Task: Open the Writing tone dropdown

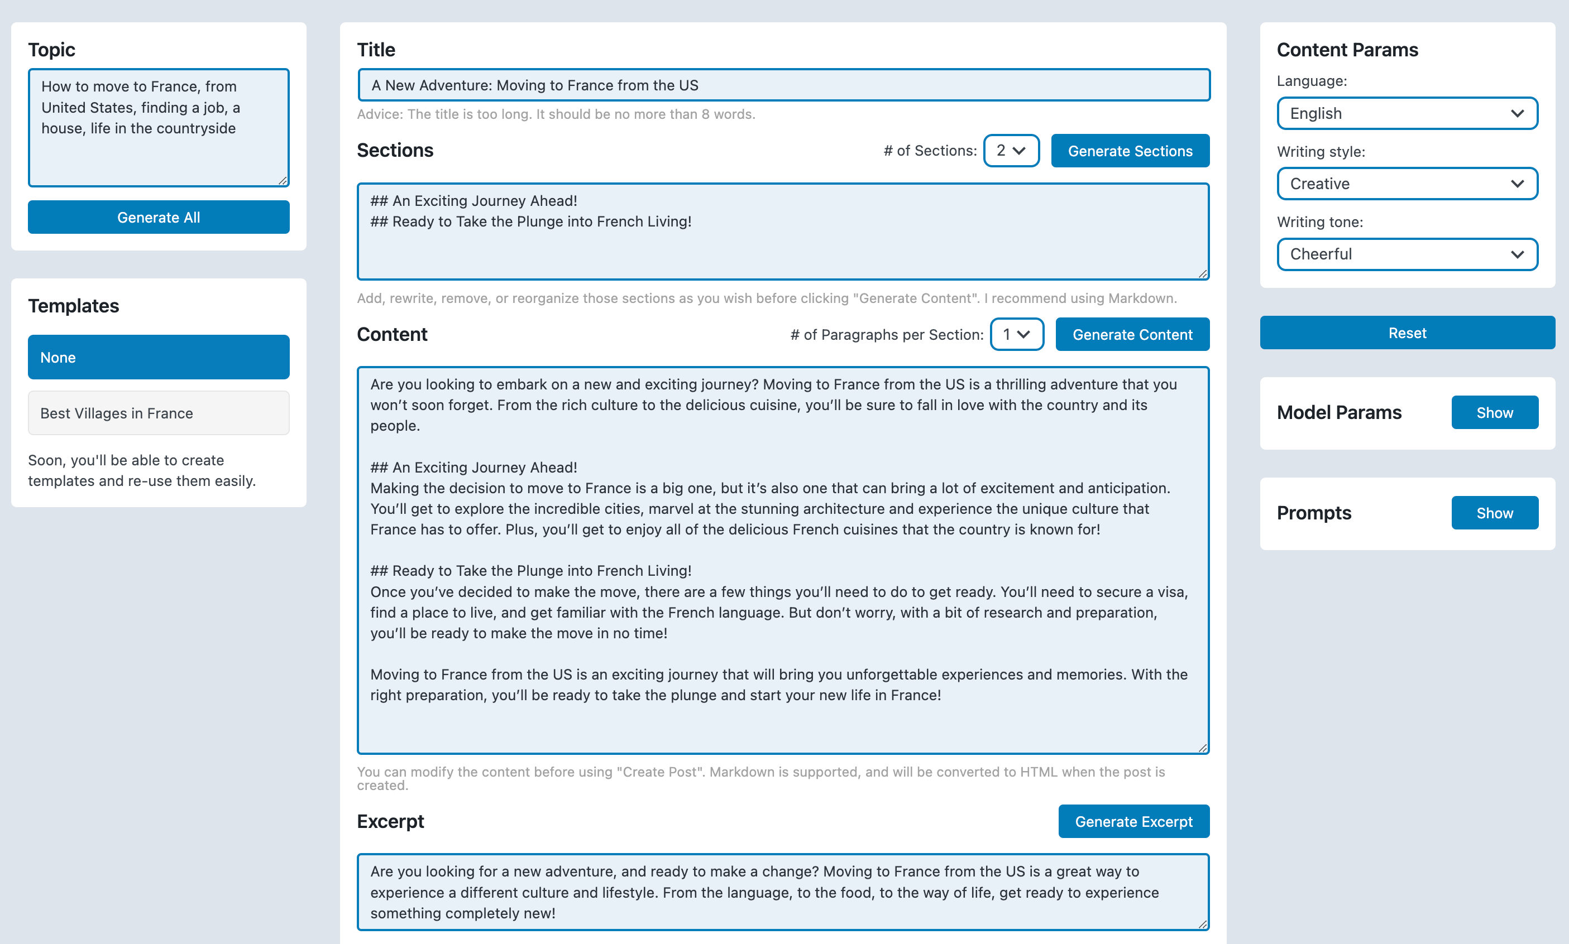Action: (x=1405, y=253)
